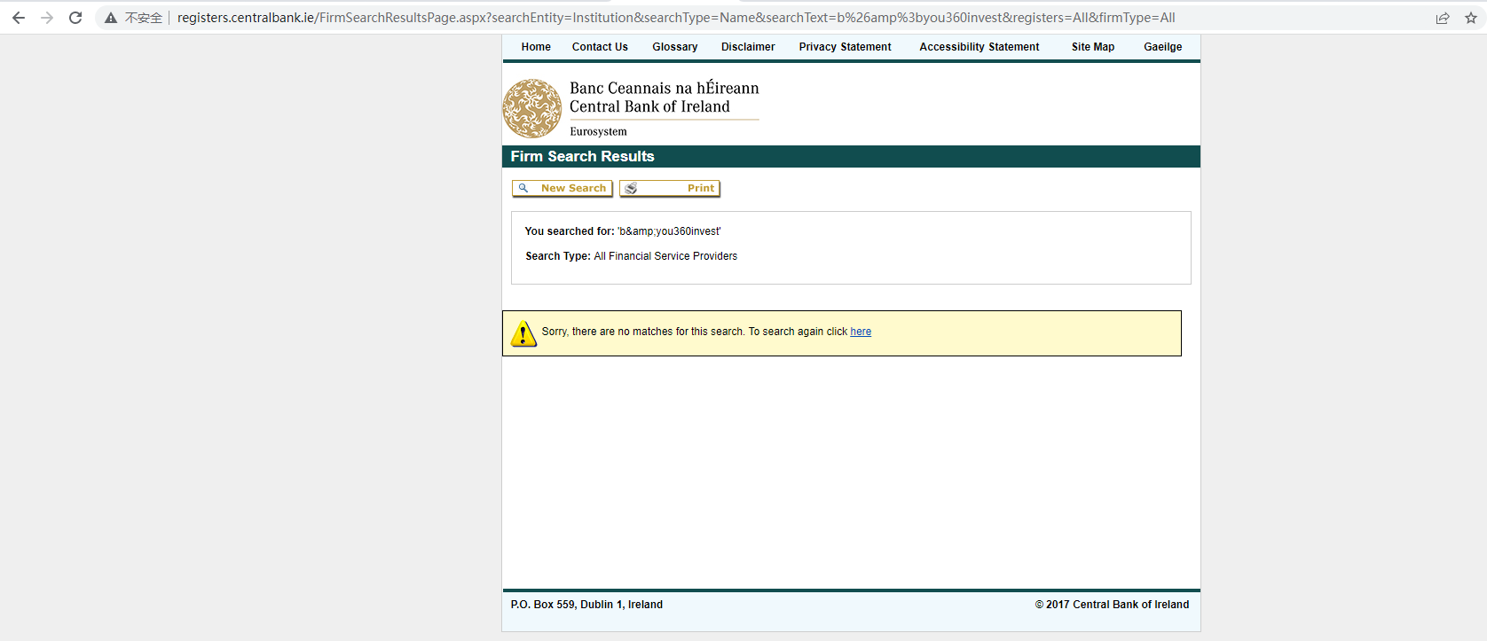Click the 'Search Type:' label text
This screenshot has width=1487, height=641.
558,256
